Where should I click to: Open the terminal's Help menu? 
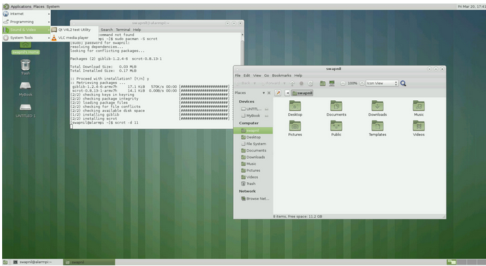(x=137, y=30)
